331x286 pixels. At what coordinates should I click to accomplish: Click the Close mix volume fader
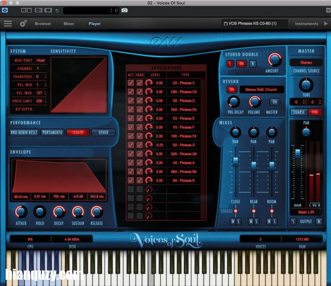[236, 161]
